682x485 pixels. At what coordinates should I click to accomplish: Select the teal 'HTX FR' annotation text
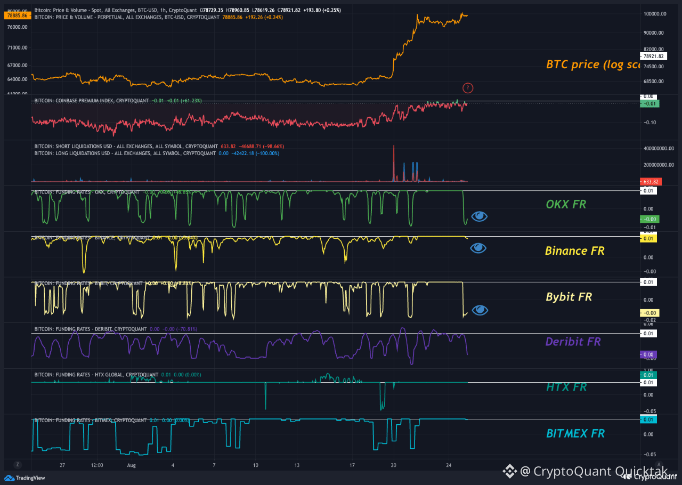point(566,387)
